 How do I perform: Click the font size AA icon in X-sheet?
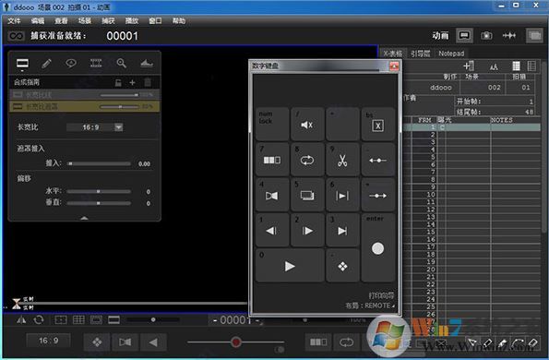(x=494, y=66)
